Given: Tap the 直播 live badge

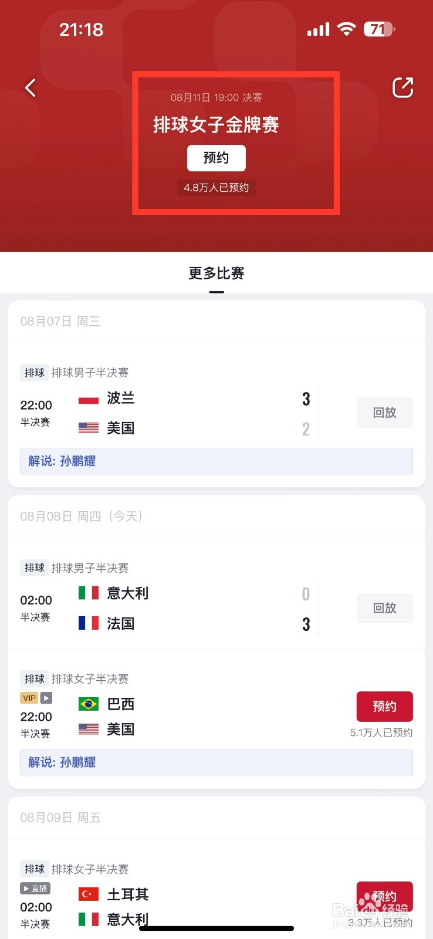Looking at the screenshot, I should (x=35, y=889).
